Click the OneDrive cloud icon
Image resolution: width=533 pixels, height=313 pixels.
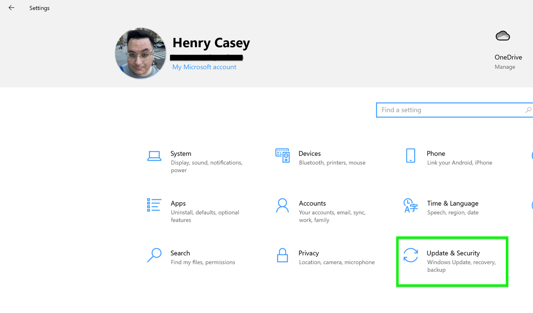pyautogui.click(x=503, y=35)
